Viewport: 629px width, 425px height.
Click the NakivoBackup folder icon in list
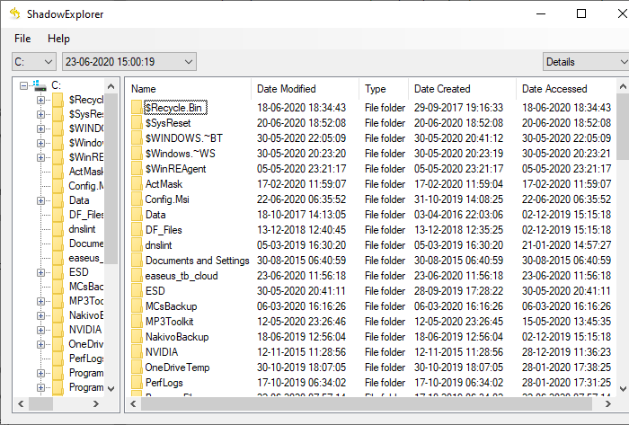[x=137, y=336]
